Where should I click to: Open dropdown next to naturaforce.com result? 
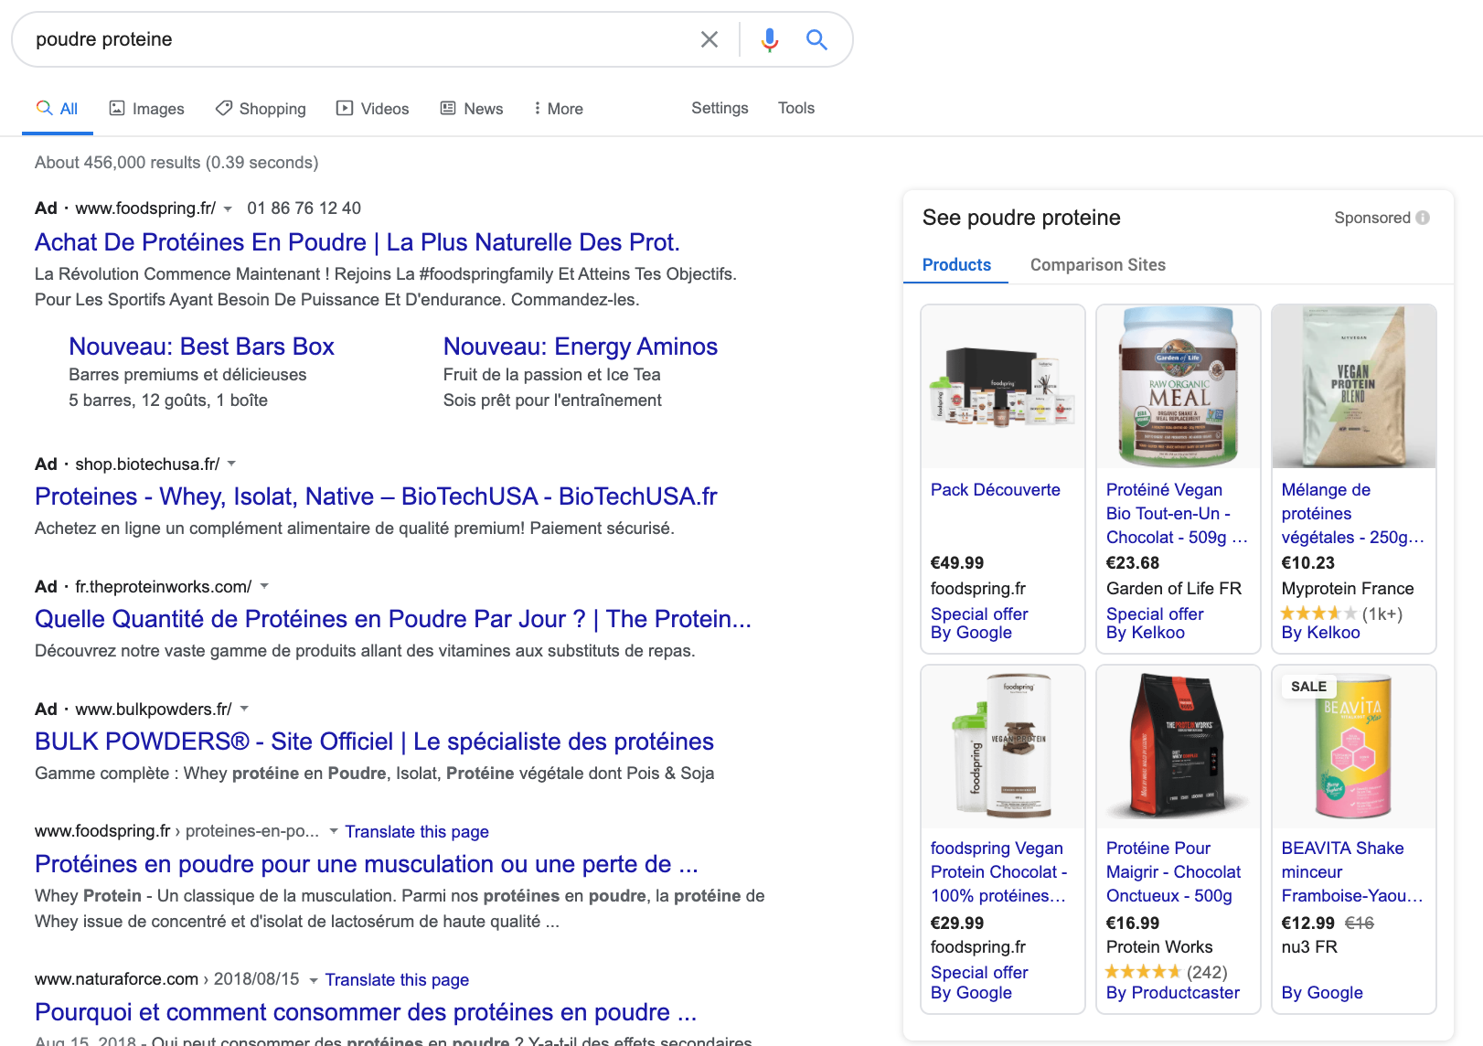[x=313, y=980]
